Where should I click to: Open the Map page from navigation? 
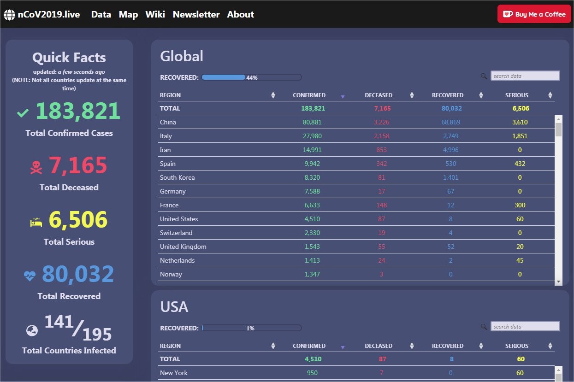click(128, 14)
